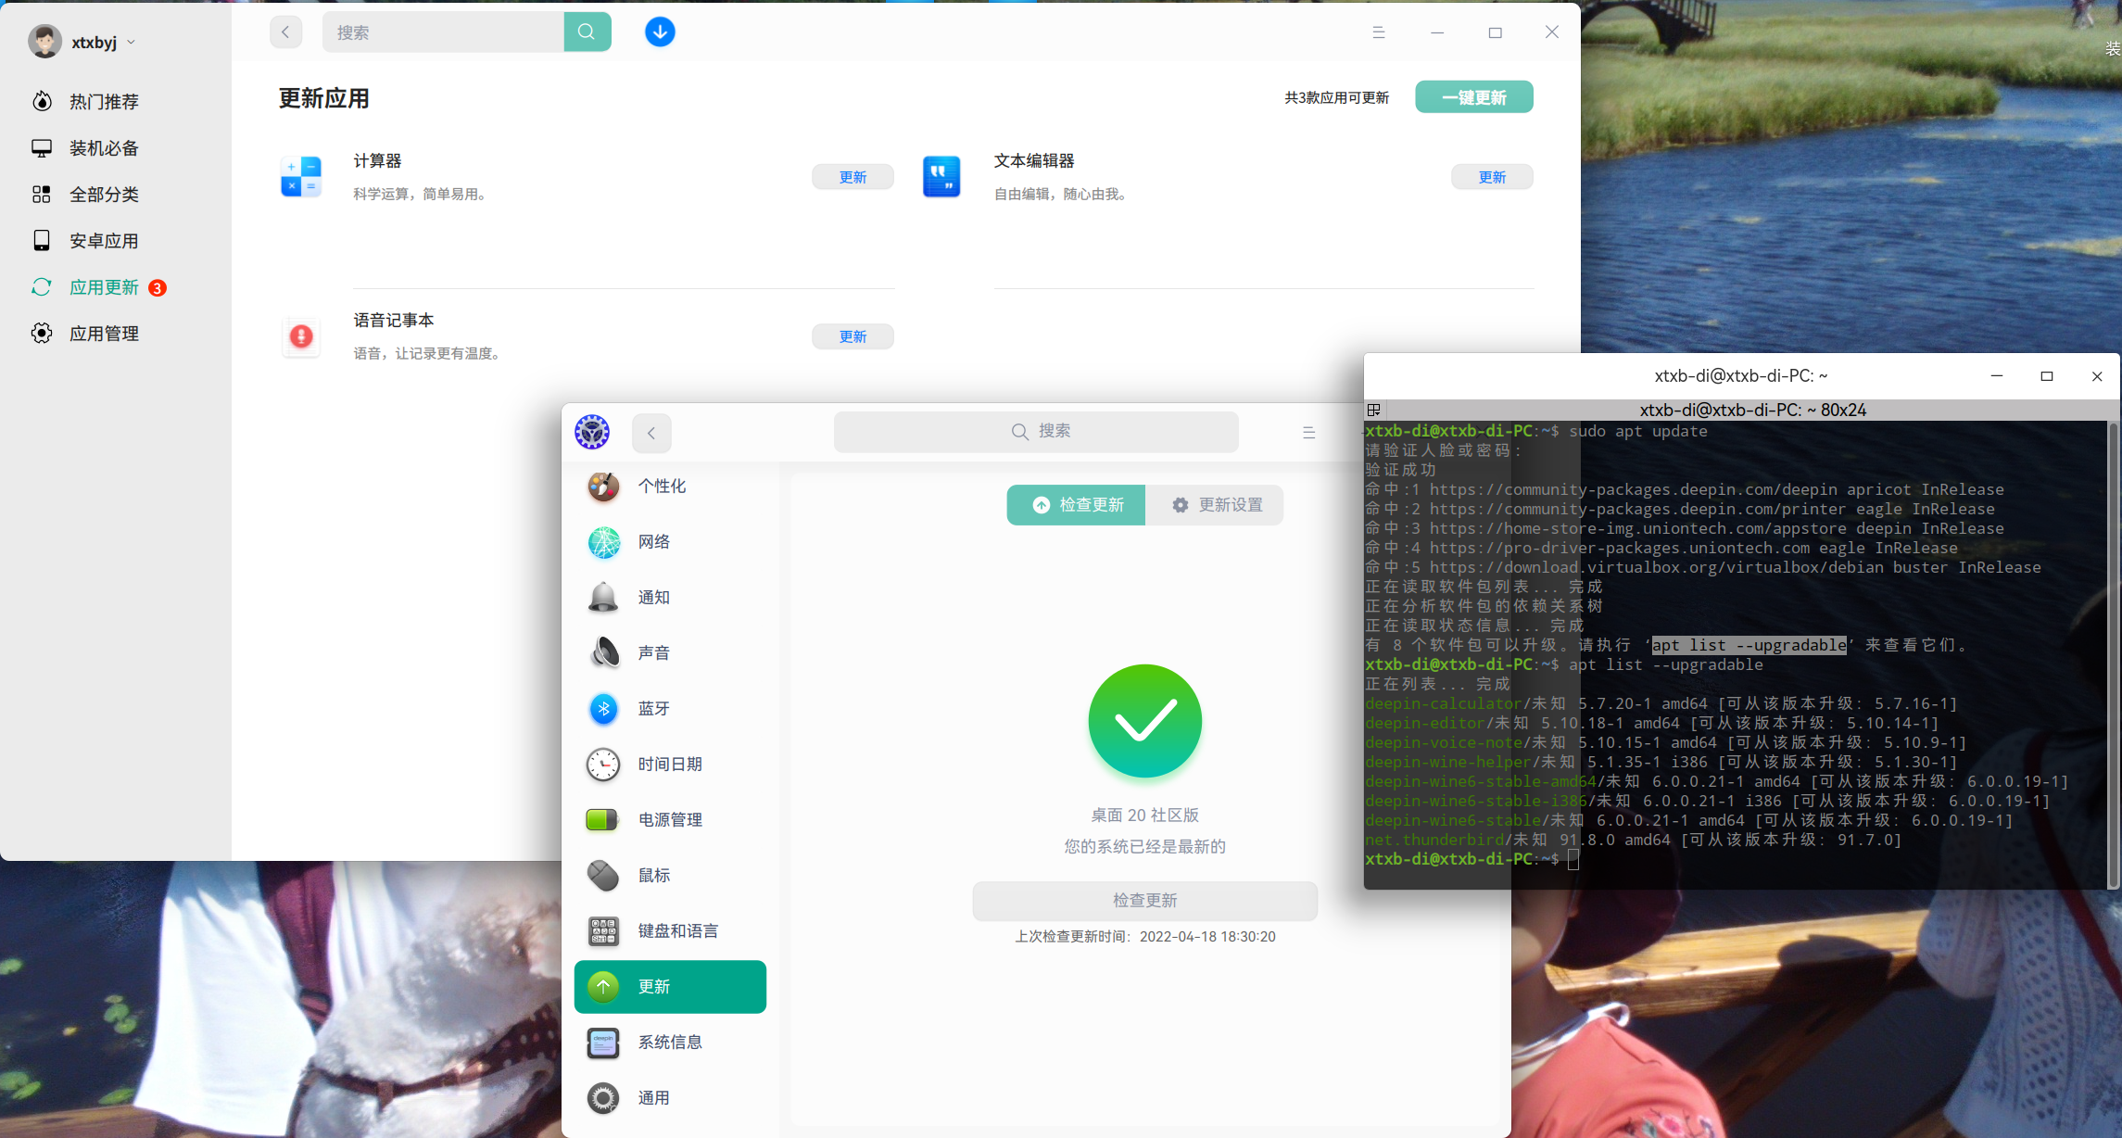Click the gray 检查更新 button
The height and width of the screenshot is (1138, 2122).
(1144, 901)
